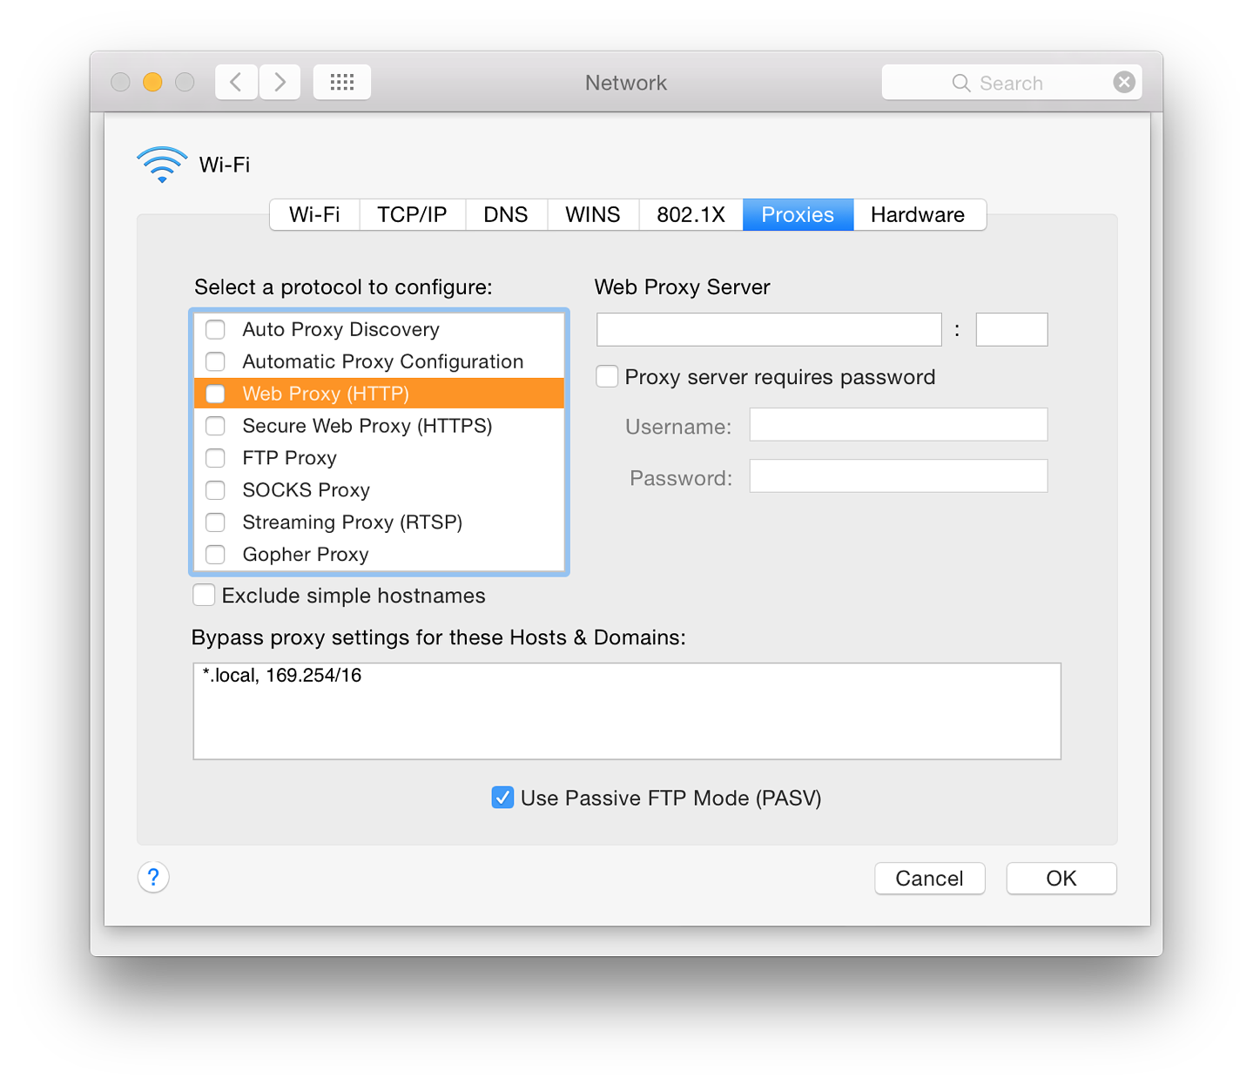Enable the Auto Proxy Discovery checkbox
Image resolution: width=1253 pixels, height=1085 pixels.
point(215,329)
